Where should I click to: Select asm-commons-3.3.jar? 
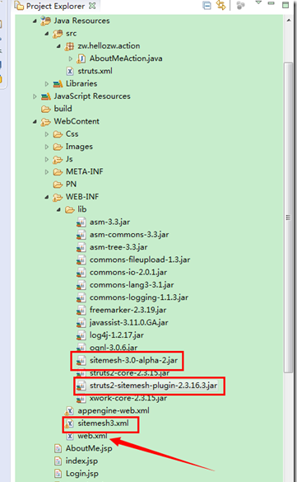129,235
